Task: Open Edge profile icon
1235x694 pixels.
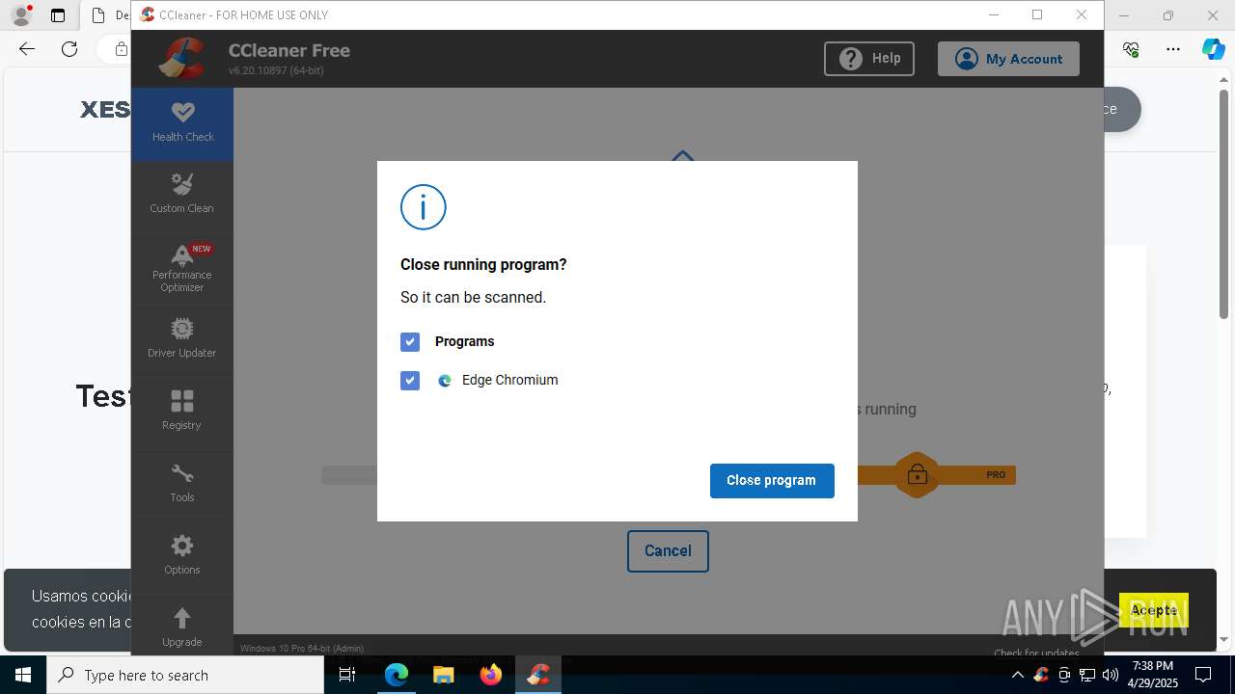Action: 20,15
